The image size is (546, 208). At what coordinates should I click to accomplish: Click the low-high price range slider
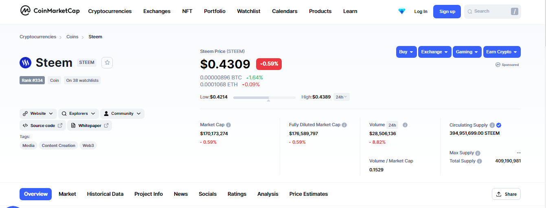264,98
